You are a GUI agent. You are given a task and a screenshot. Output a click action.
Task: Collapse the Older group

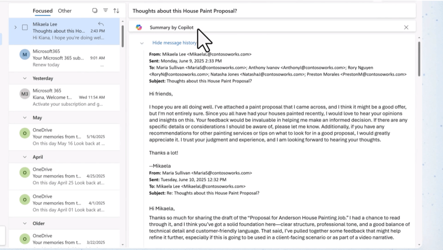pos(25,224)
